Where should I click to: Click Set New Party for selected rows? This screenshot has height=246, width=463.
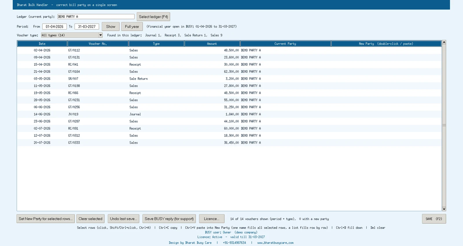(x=46, y=219)
